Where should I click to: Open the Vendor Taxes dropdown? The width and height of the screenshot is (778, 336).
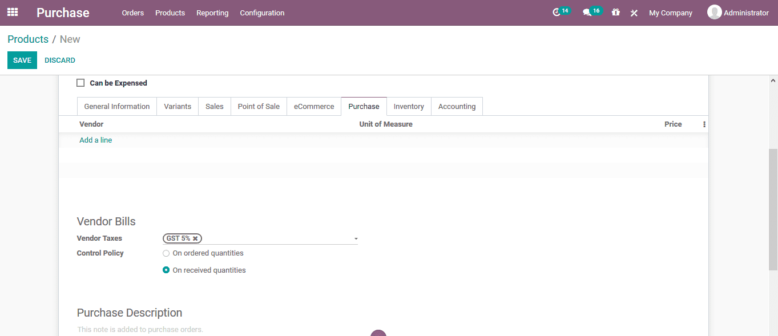356,238
